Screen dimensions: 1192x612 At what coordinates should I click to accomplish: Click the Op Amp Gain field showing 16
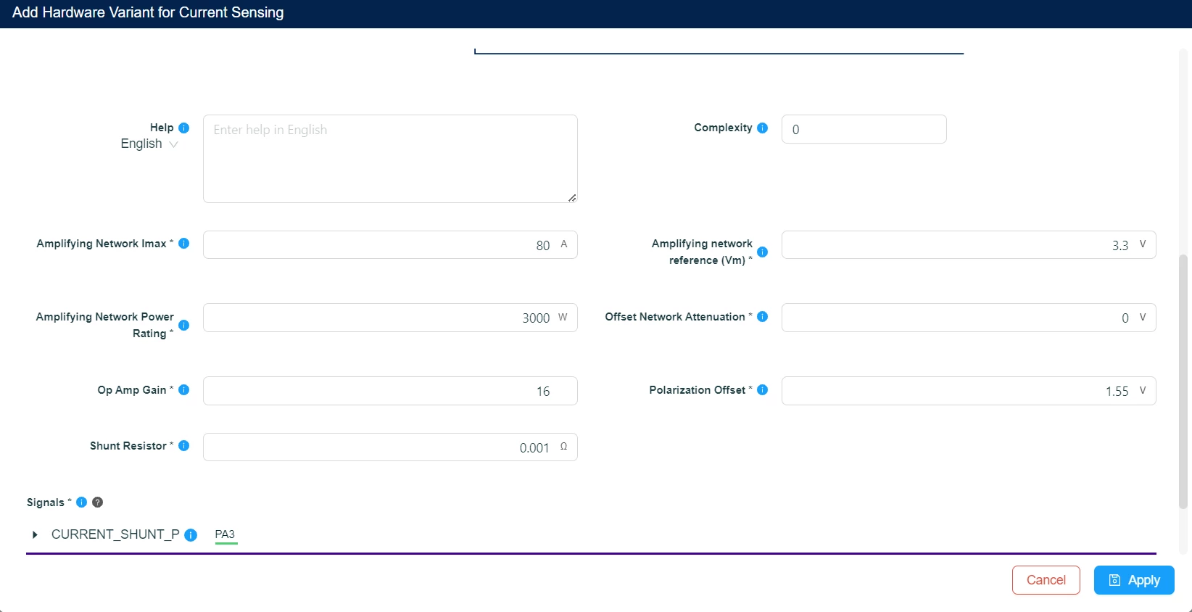pyautogui.click(x=390, y=391)
